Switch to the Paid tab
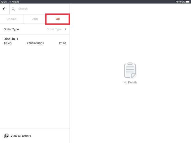 [35, 19]
